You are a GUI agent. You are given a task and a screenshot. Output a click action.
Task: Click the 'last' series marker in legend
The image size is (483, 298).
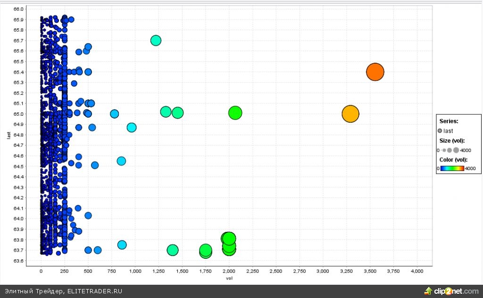click(x=440, y=131)
